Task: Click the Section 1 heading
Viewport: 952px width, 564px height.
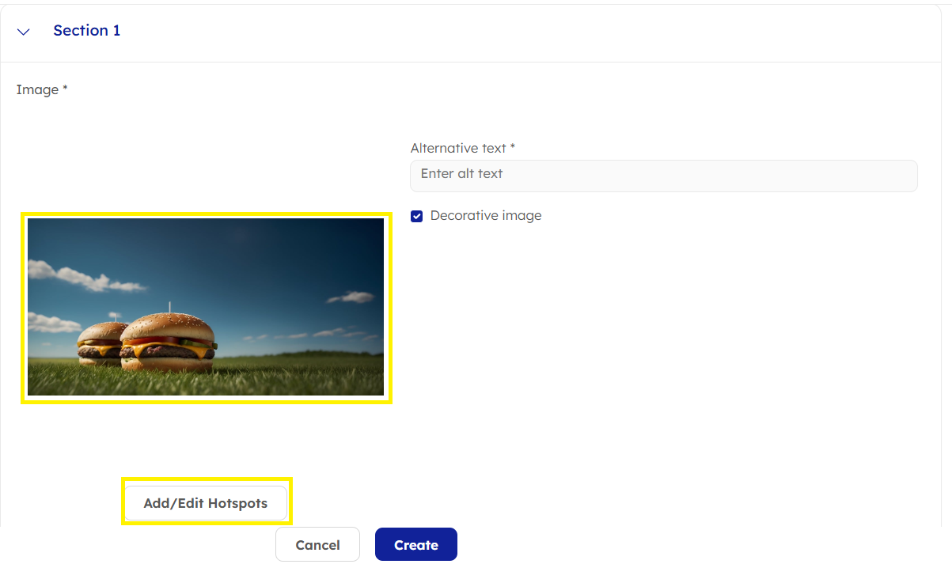Action: (x=87, y=31)
